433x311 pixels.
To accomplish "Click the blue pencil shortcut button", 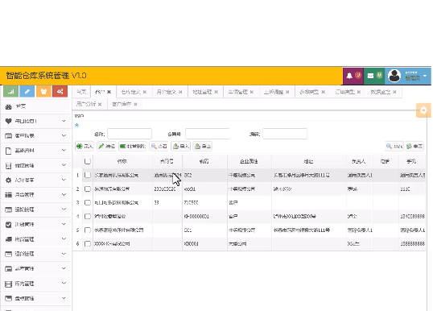I will (27, 92).
